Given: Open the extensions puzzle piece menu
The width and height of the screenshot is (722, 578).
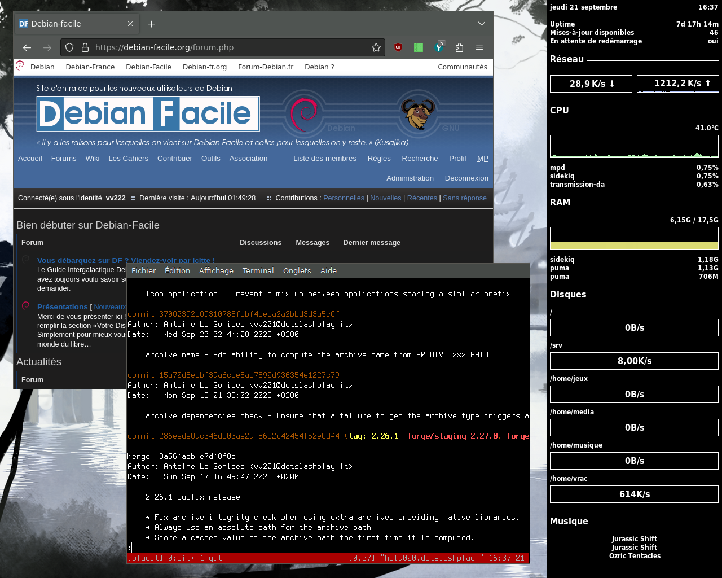Looking at the screenshot, I should 459,47.
